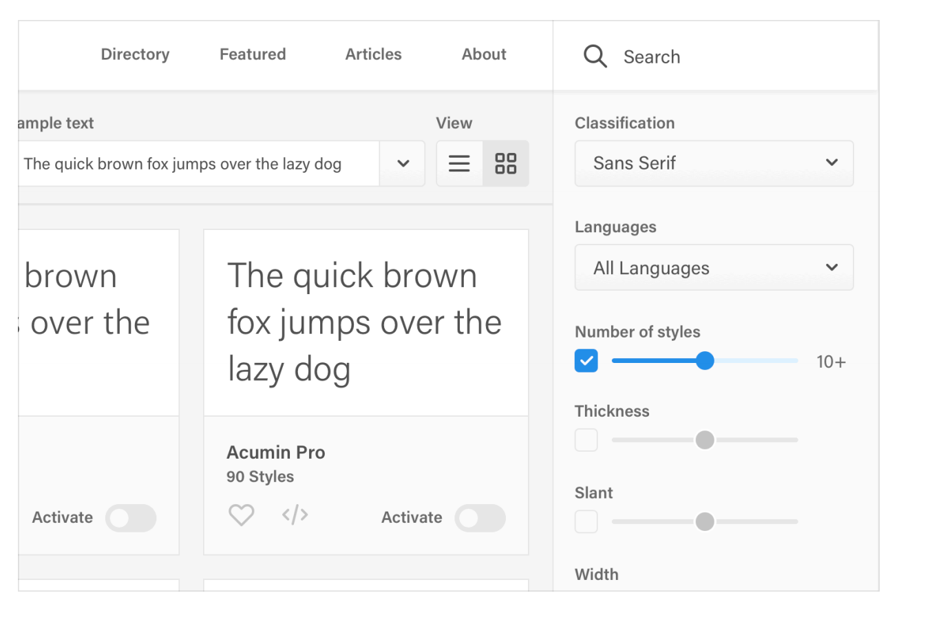
Task: Click the Thickness slider handle
Action: coord(705,440)
